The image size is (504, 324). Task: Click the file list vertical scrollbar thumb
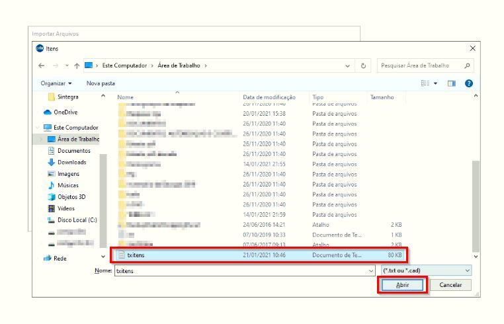point(476,206)
